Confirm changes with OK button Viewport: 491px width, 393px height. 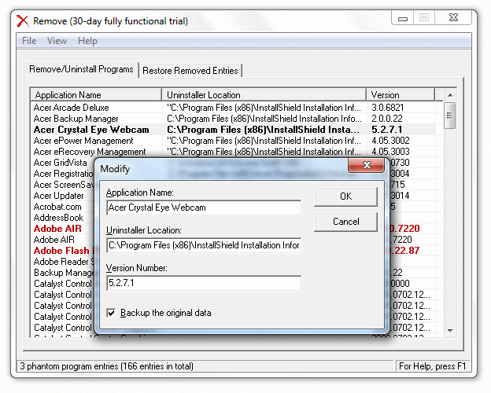click(x=345, y=196)
